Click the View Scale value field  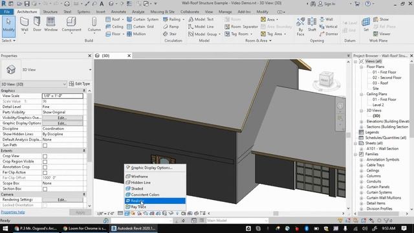coord(63,96)
